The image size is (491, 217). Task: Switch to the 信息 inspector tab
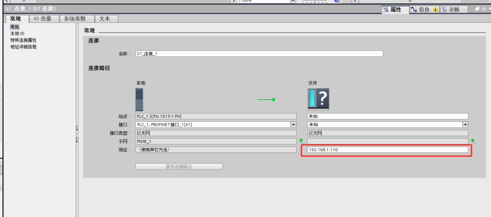[x=424, y=10]
